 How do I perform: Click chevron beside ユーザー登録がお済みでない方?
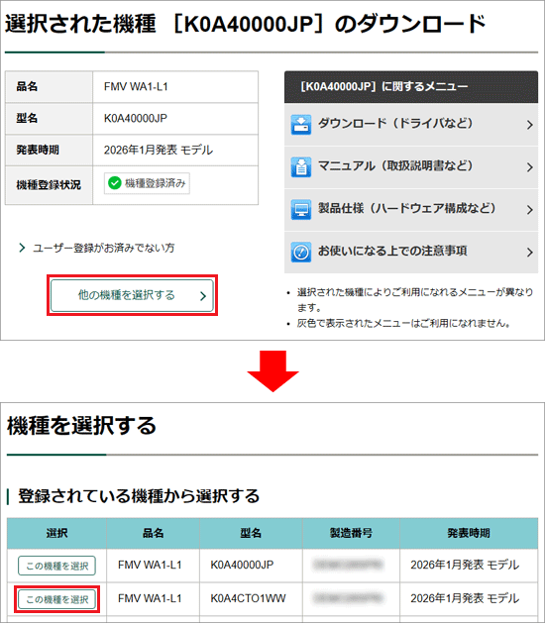click(x=22, y=248)
